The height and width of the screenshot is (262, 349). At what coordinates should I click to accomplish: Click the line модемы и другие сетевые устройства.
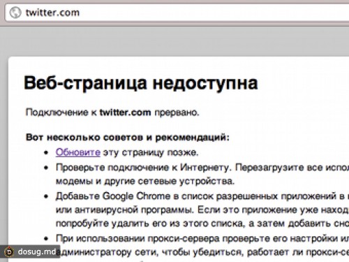pyautogui.click(x=145, y=181)
